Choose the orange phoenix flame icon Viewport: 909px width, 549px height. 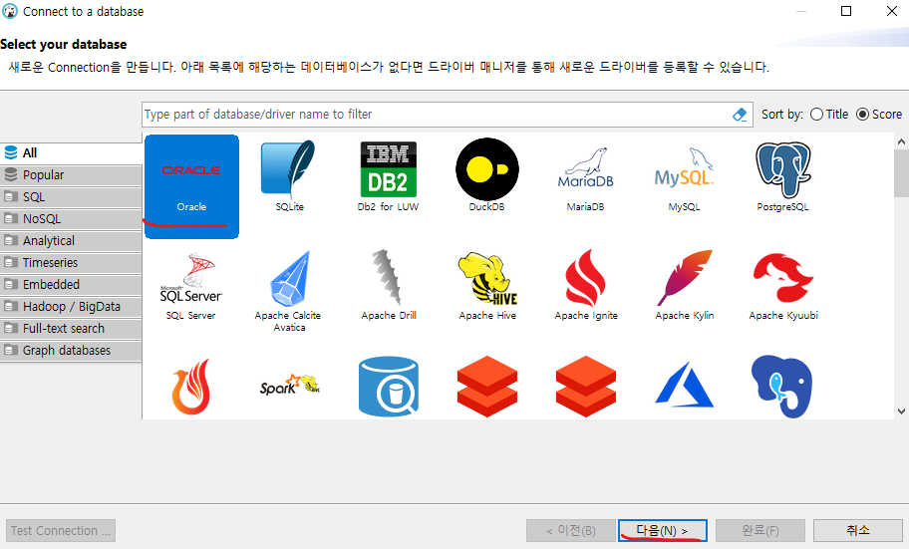(191, 387)
